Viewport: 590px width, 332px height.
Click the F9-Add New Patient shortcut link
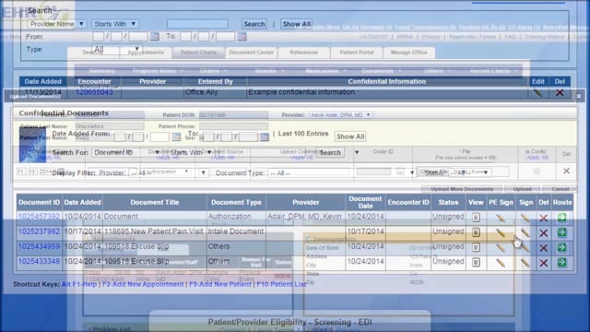220,284
